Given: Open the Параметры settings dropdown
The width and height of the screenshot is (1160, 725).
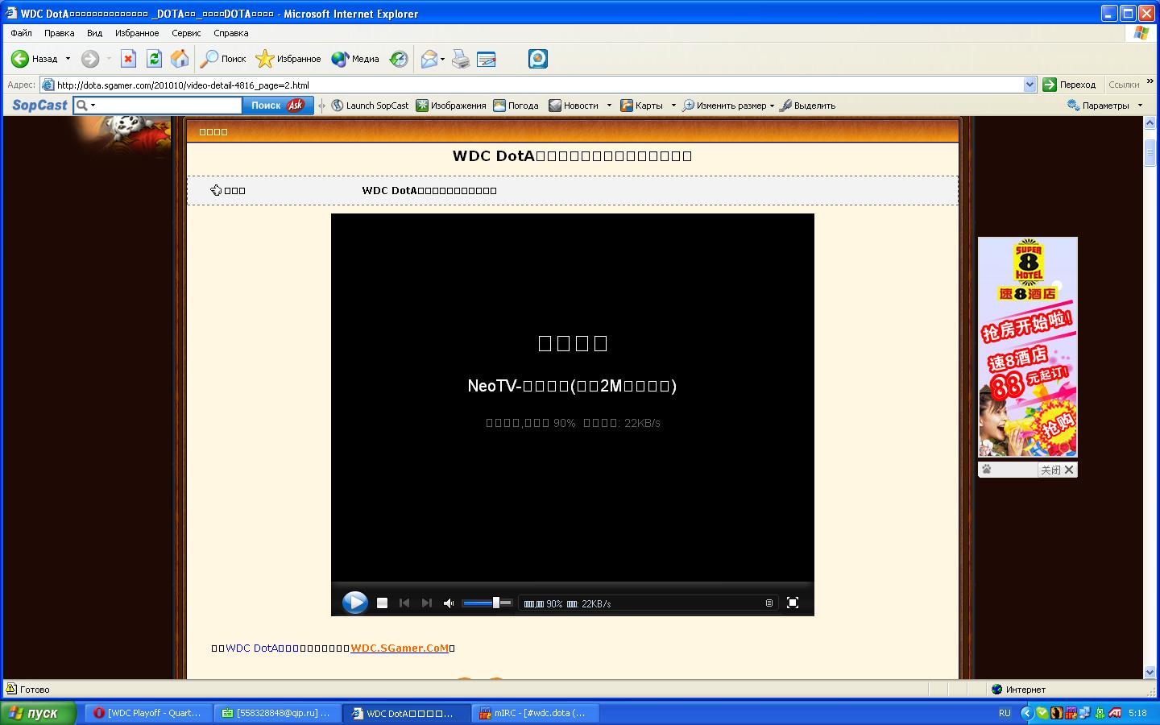Looking at the screenshot, I should (x=1104, y=106).
